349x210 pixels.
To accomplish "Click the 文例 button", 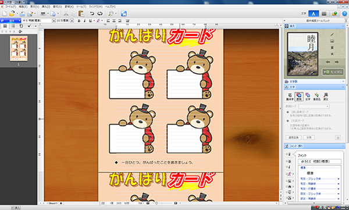I will tap(309, 138).
